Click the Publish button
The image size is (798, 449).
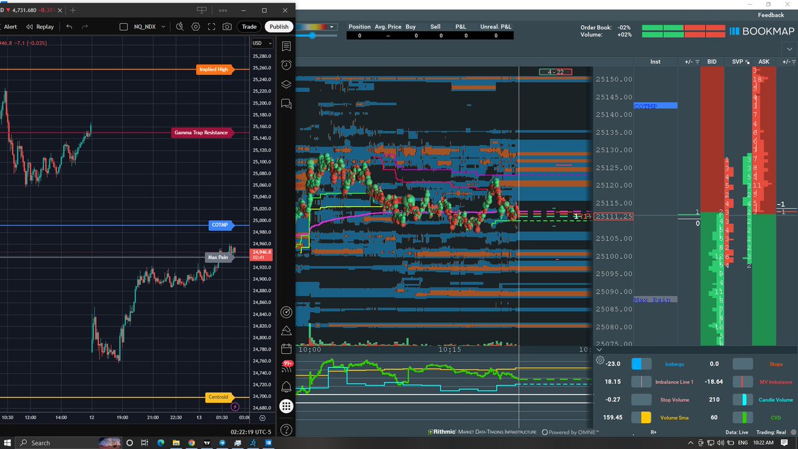point(279,27)
